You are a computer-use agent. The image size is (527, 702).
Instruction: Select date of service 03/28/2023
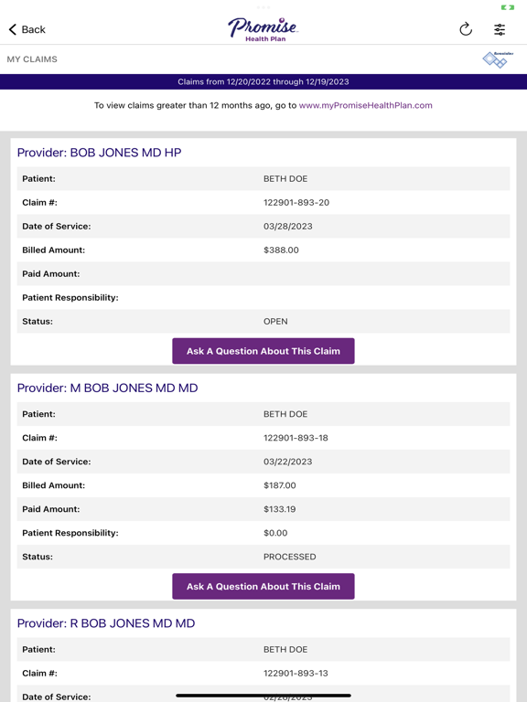coord(287,227)
